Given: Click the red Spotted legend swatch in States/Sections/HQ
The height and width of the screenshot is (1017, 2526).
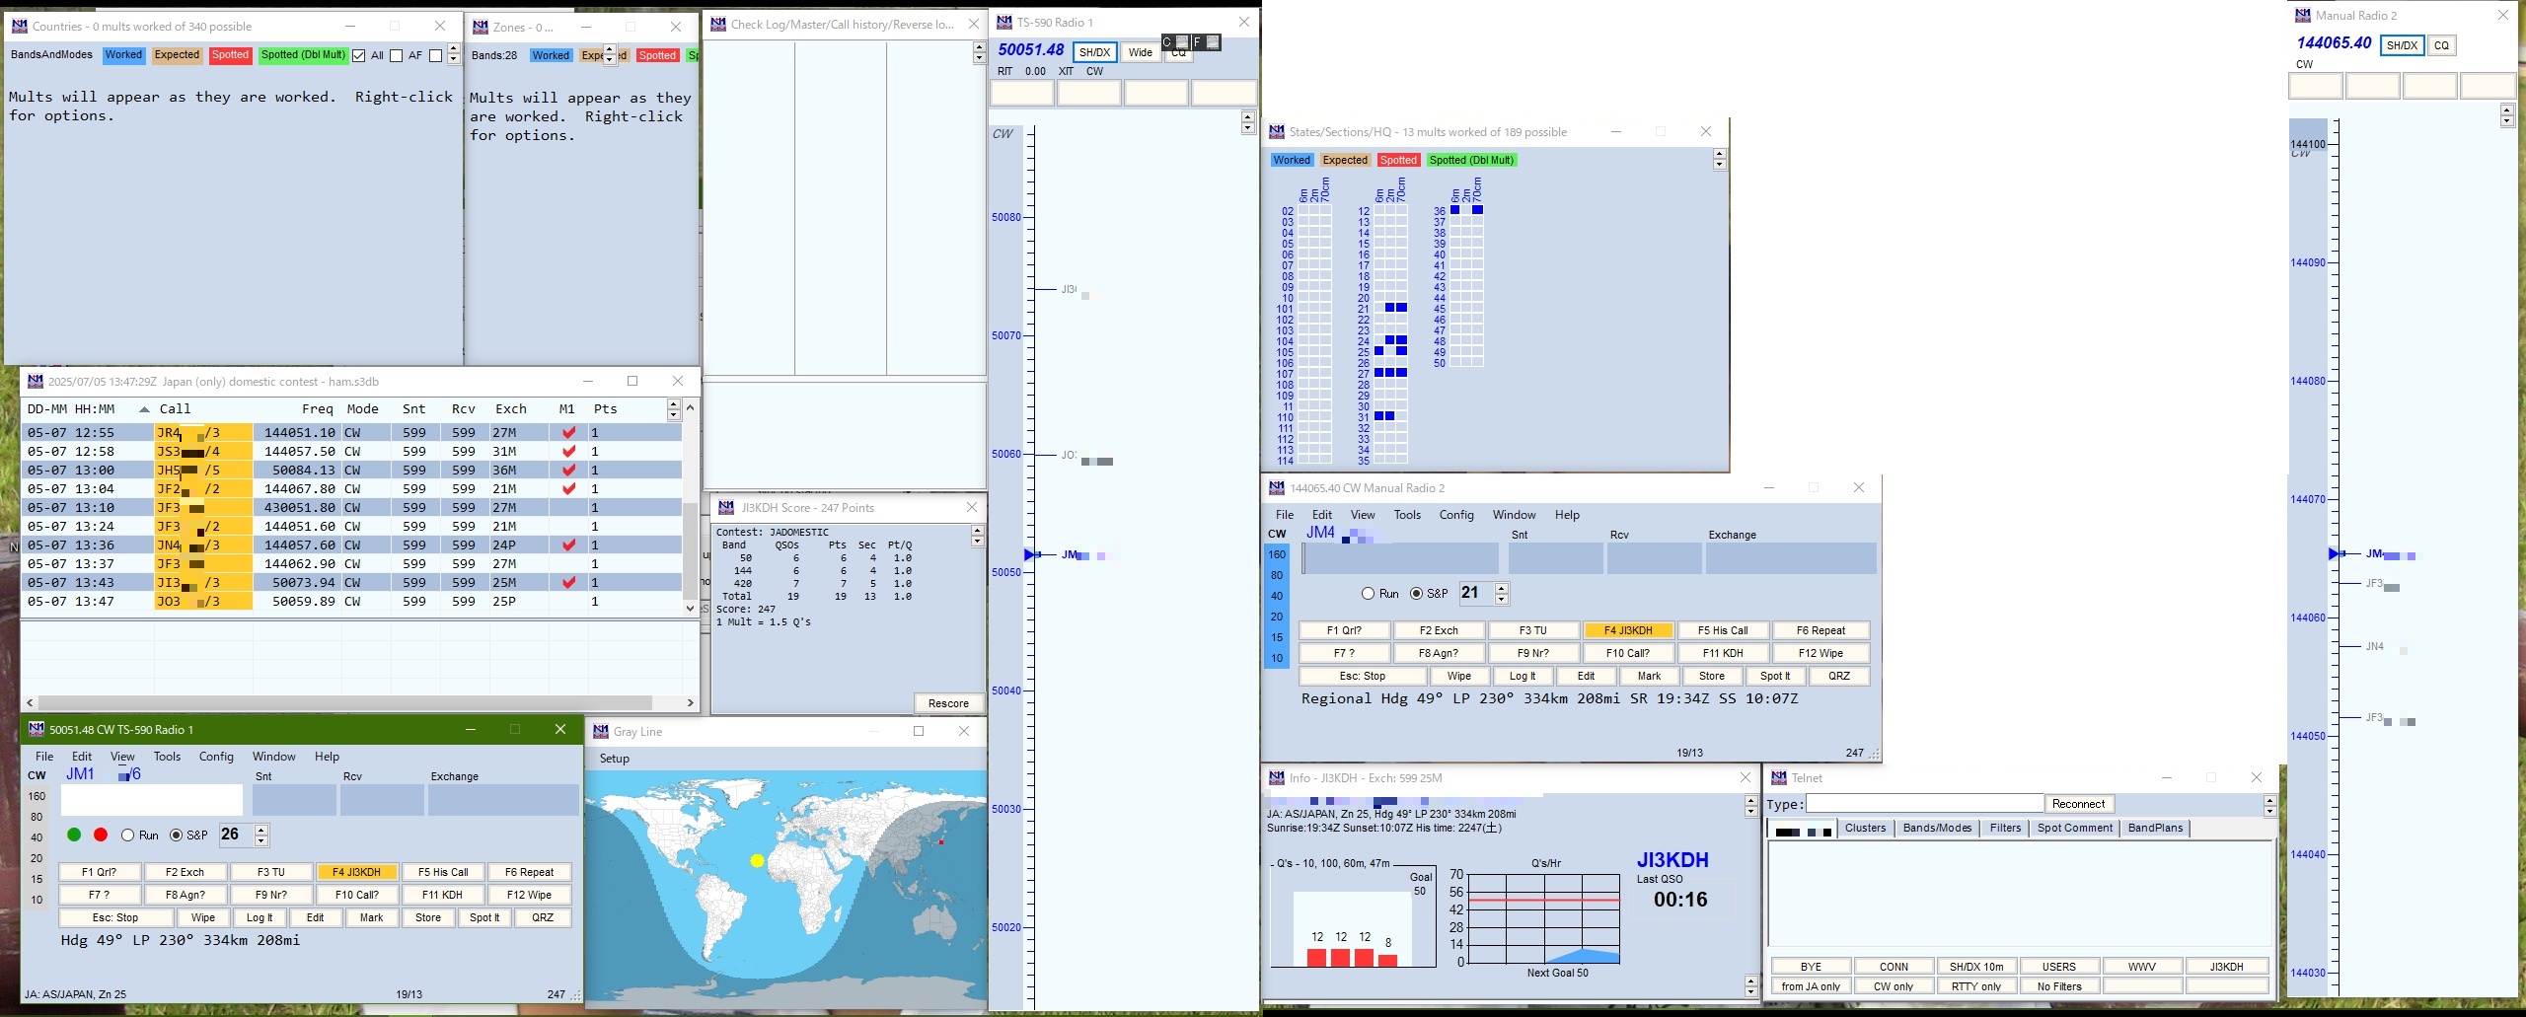Looking at the screenshot, I should pyautogui.click(x=1398, y=160).
